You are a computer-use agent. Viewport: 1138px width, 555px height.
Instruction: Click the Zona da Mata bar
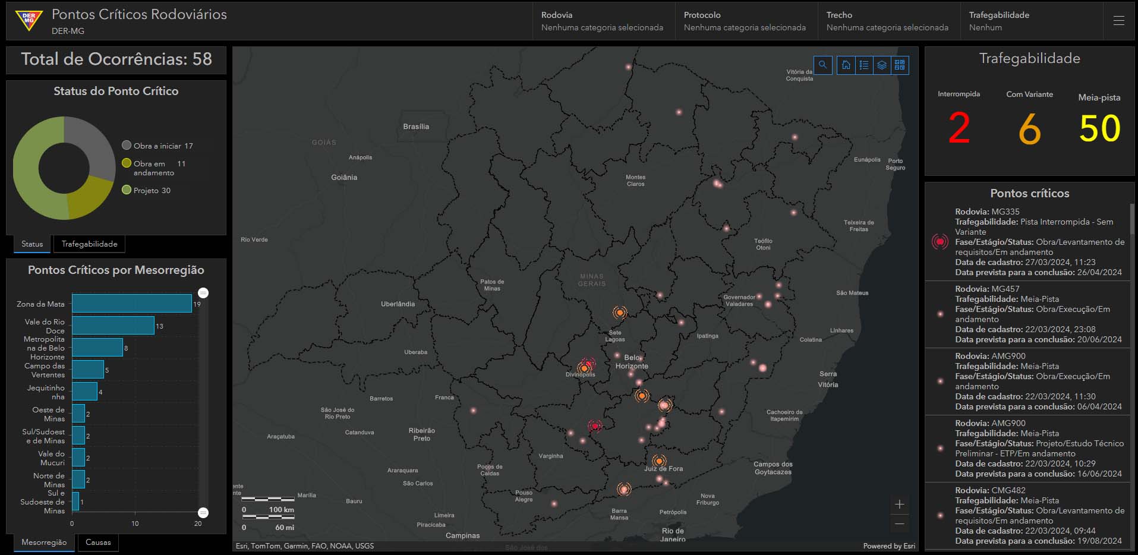pyautogui.click(x=131, y=303)
